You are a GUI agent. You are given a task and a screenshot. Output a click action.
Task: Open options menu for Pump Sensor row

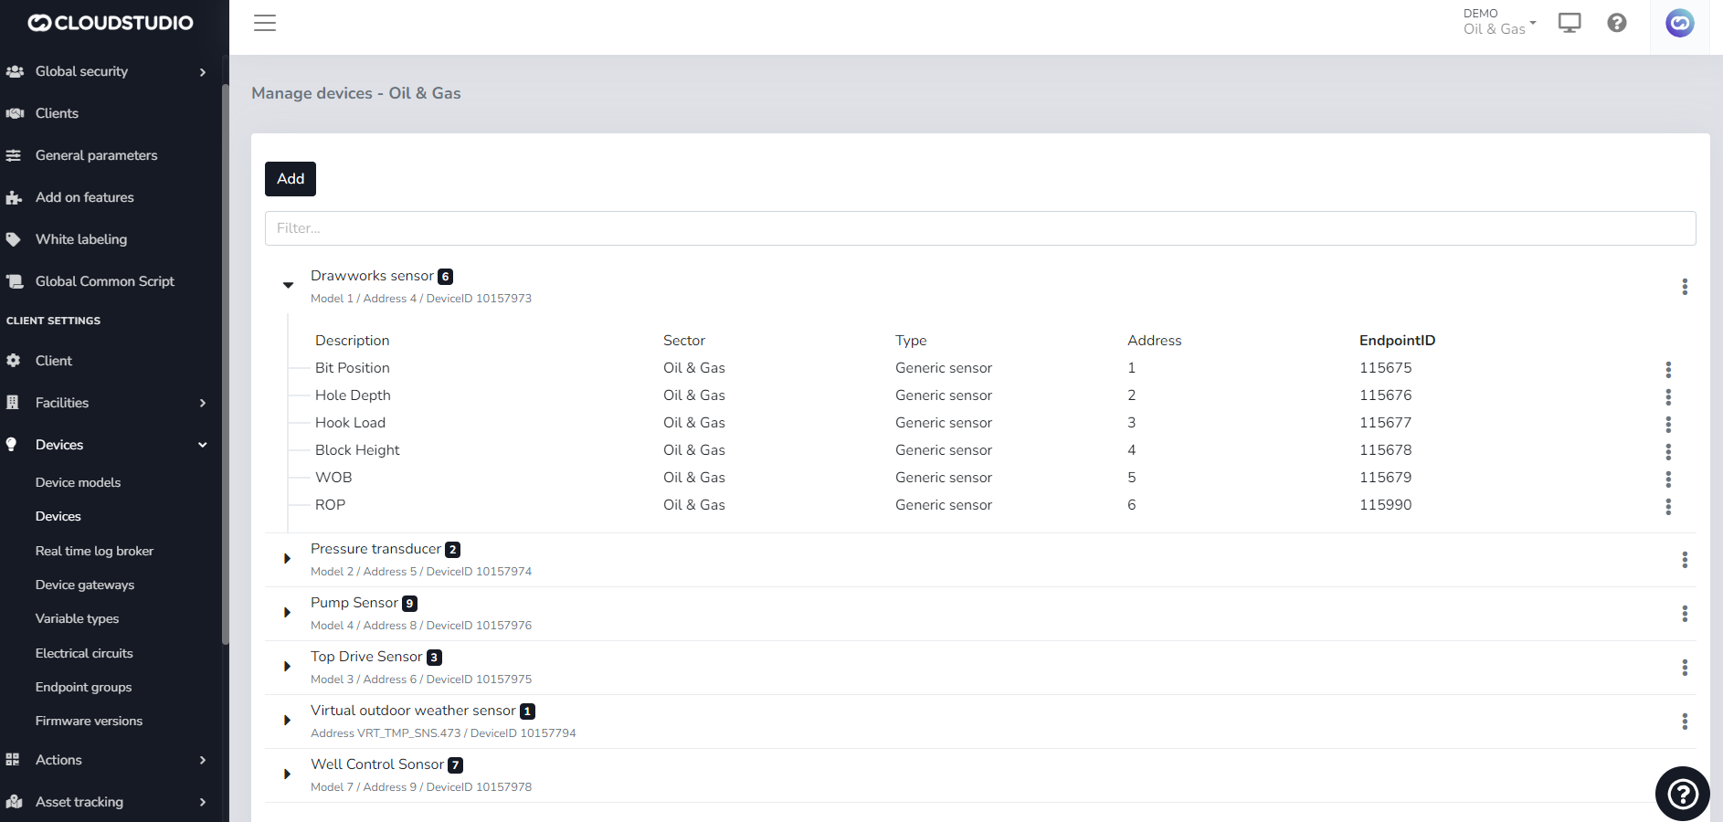(1685, 614)
